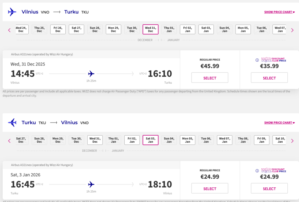Viewport: 299px width, 202px height.
Task: Expand the price chart for Turku to Vilnius
Action: coord(279,123)
